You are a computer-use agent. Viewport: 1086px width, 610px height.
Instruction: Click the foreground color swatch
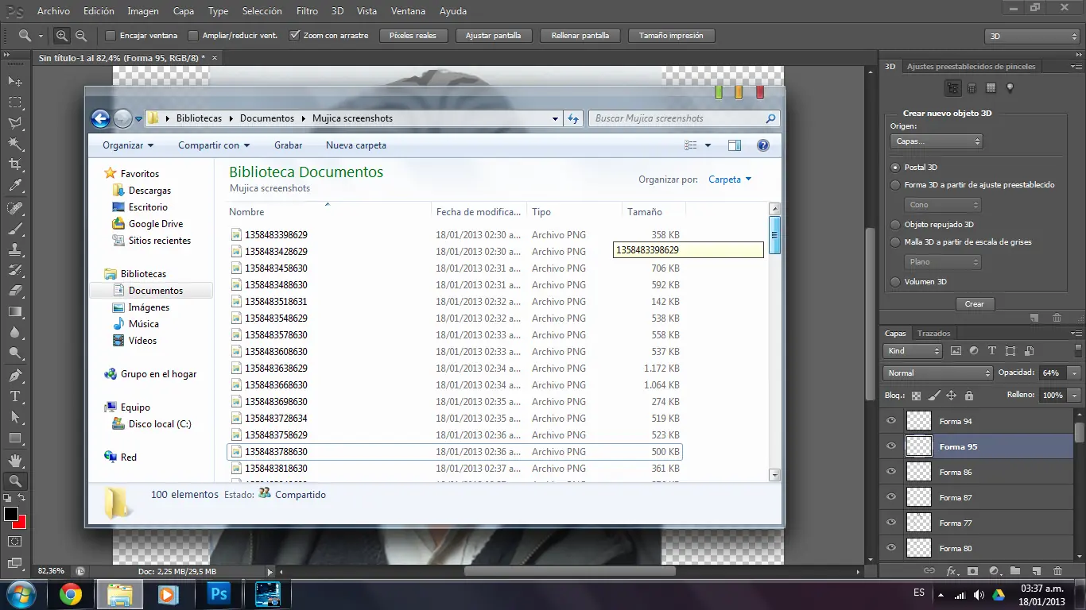(11, 514)
